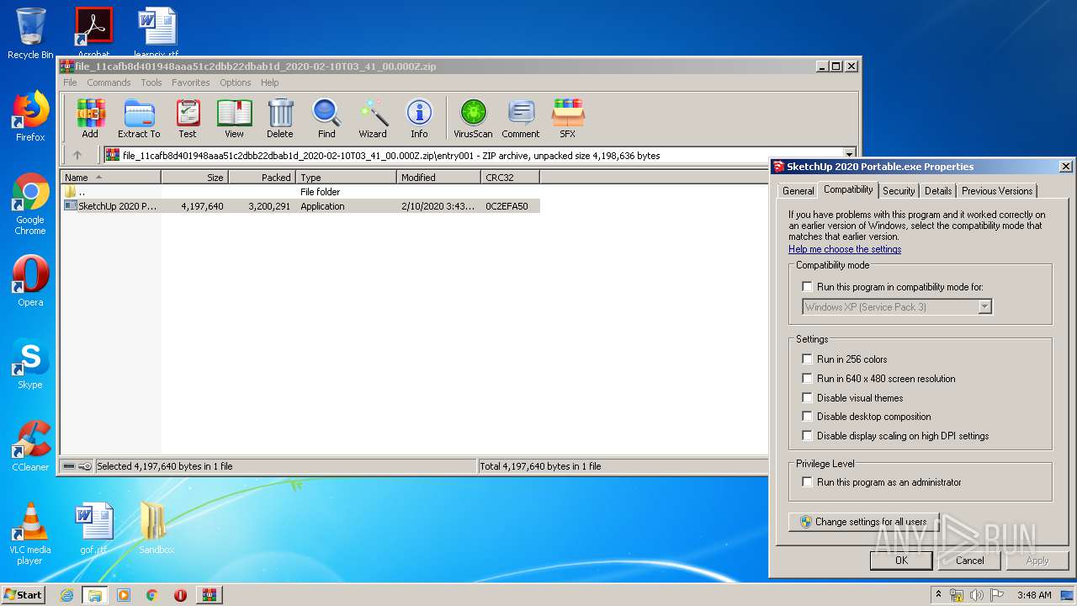The image size is (1077, 606).
Task: Click Internet Explorer taskbar icon
Action: coord(67,595)
